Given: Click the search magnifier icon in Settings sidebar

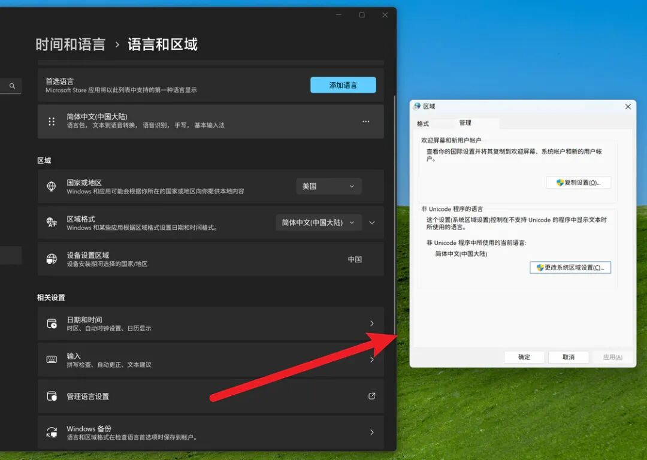Looking at the screenshot, I should (x=13, y=86).
